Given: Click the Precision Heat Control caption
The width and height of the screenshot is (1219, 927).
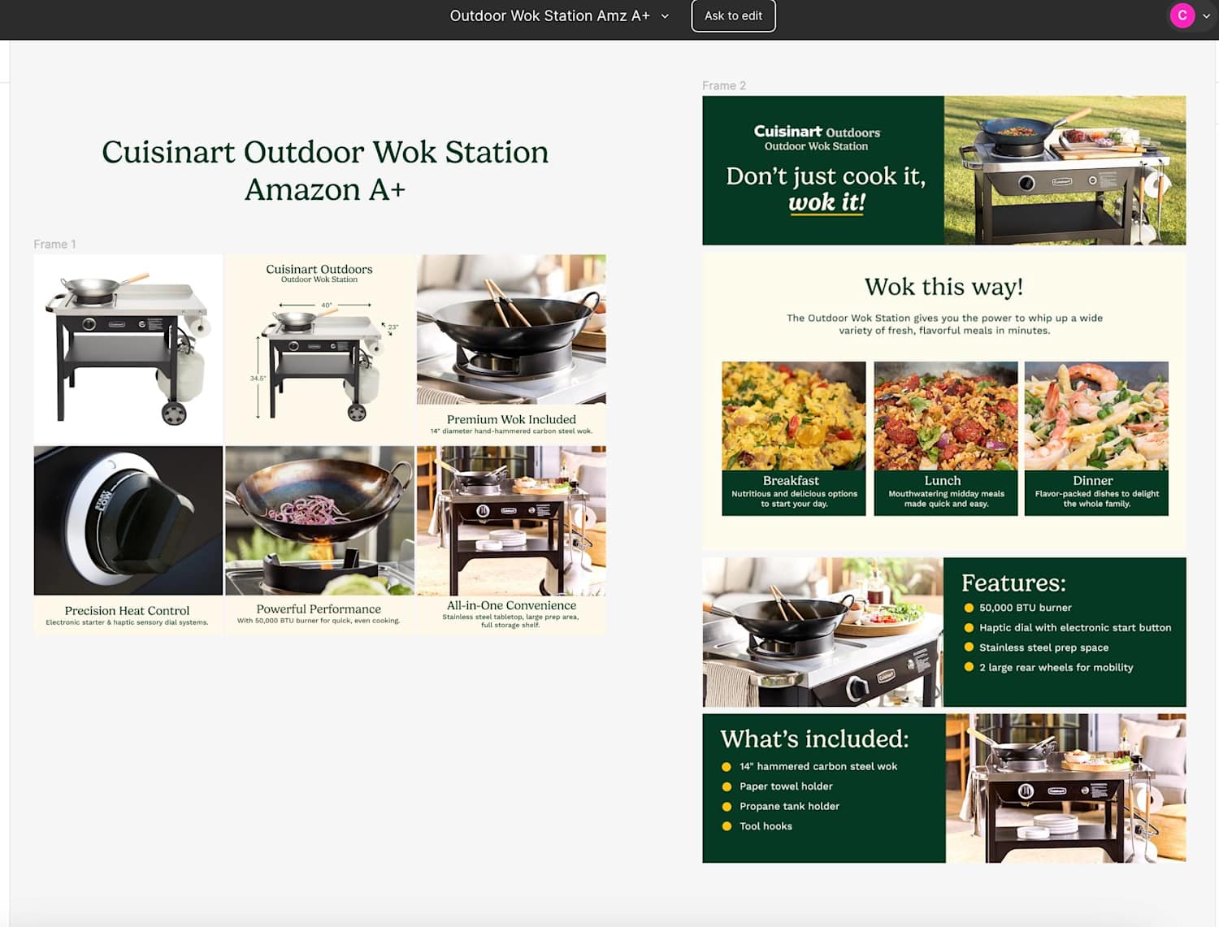Looking at the screenshot, I should [127, 610].
